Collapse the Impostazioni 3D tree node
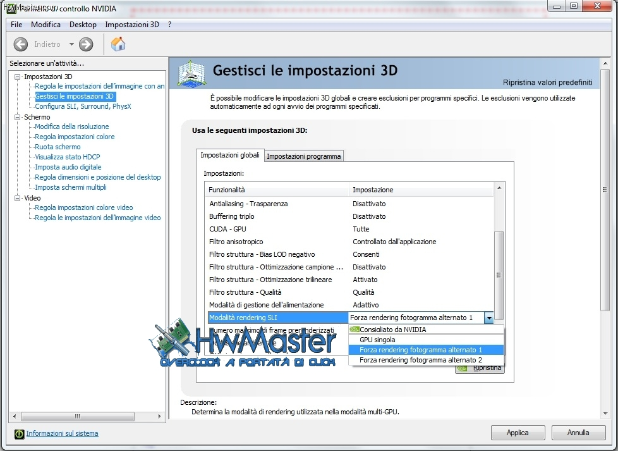This screenshot has height=451, width=618. click(17, 77)
